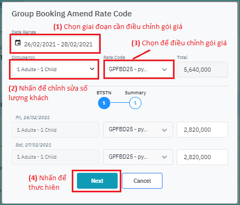Click the BTSTN step label
This screenshot has width=240, height=205.
click(x=104, y=93)
